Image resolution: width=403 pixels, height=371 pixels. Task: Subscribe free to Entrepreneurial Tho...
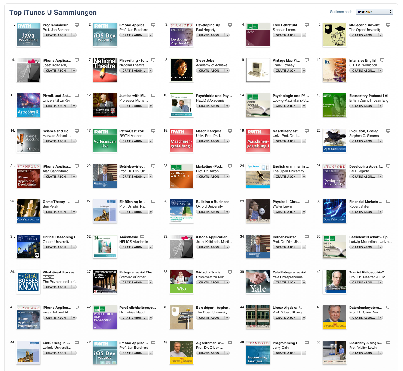point(133,283)
